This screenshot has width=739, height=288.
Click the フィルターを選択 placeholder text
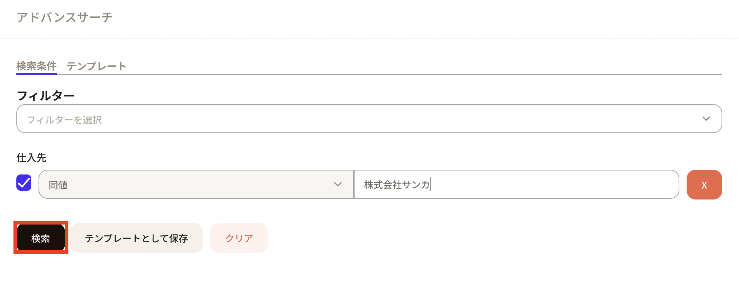(x=64, y=120)
